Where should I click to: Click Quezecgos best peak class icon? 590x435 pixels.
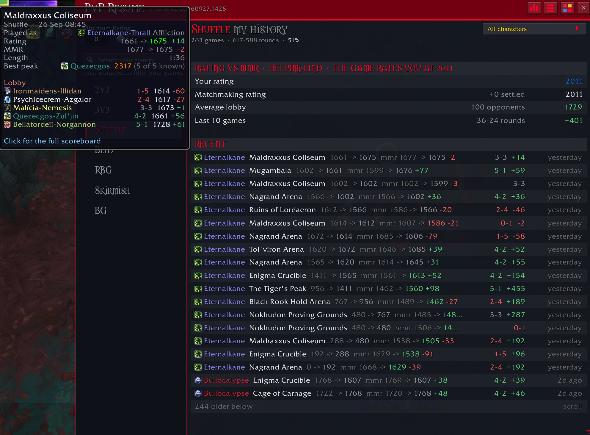point(65,66)
